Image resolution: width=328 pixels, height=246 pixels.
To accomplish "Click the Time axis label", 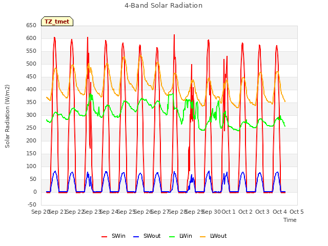I will tap(290, 220).
